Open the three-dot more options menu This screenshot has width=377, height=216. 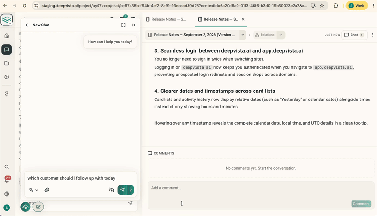coord(373,35)
